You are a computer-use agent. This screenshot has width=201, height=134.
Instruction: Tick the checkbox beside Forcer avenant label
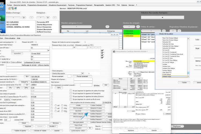pyautogui.click(x=69, y=76)
